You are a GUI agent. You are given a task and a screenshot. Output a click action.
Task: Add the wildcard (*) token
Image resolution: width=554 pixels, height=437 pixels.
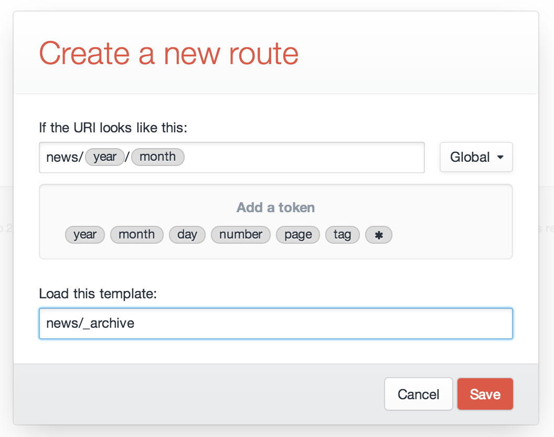point(378,235)
